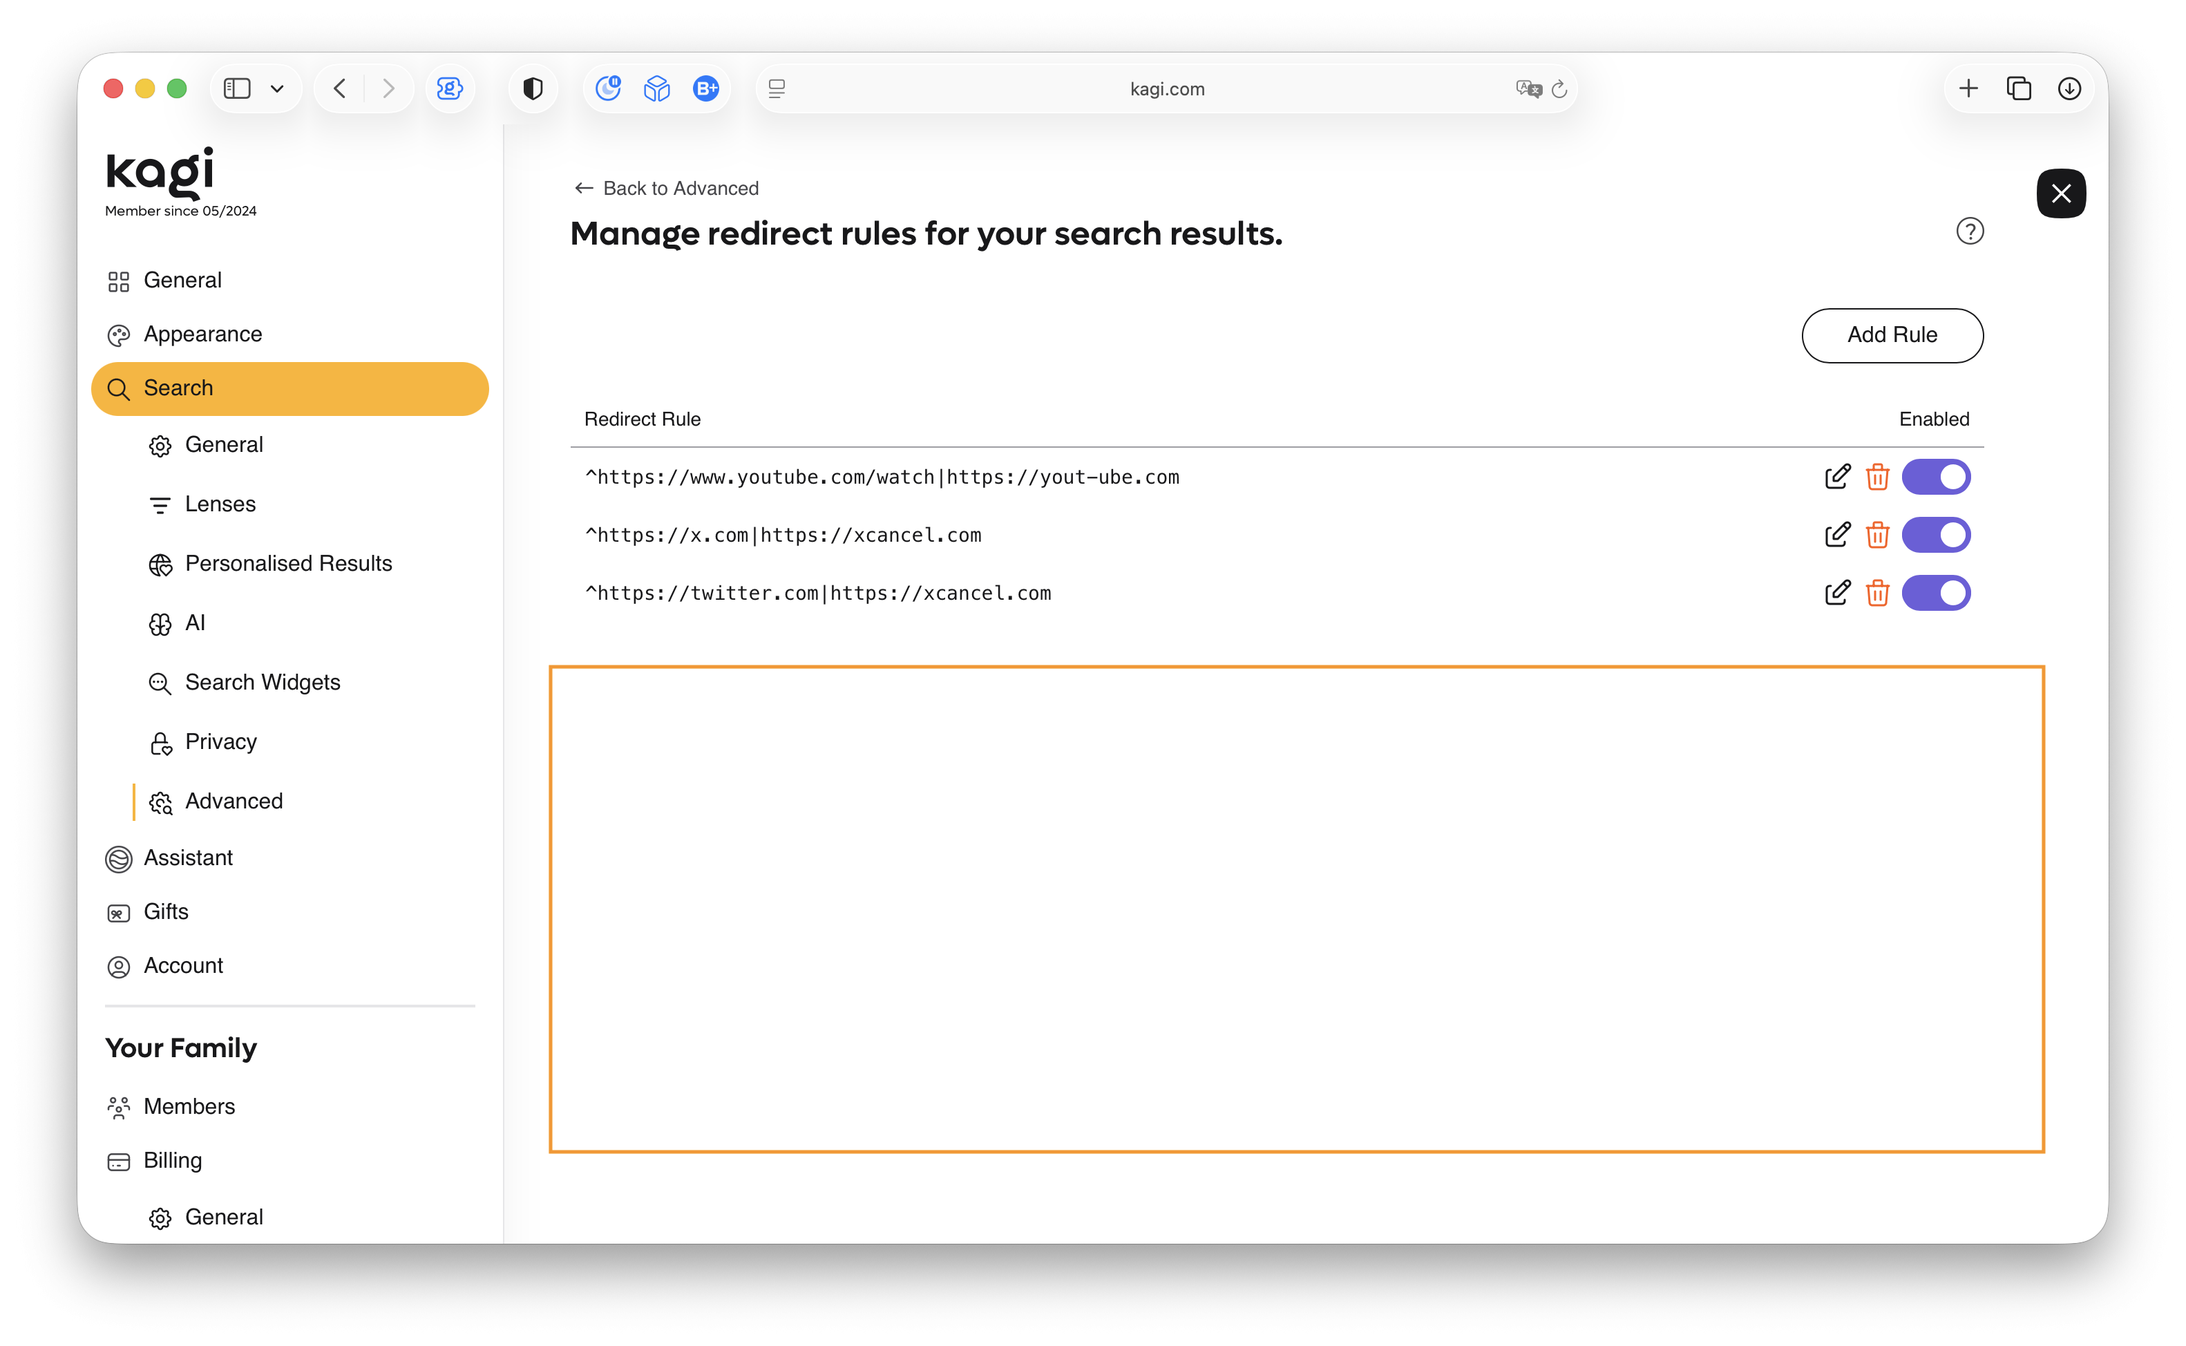Viewport: 2186px width, 1346px height.
Task: Open the Lenses settings section
Action: [220, 504]
